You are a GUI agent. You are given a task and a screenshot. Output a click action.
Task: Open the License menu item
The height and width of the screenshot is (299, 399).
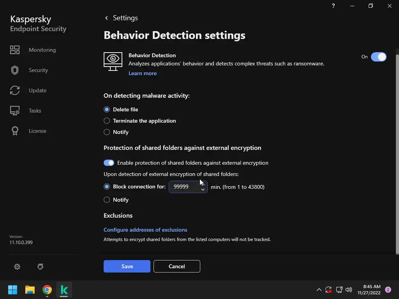pos(37,131)
